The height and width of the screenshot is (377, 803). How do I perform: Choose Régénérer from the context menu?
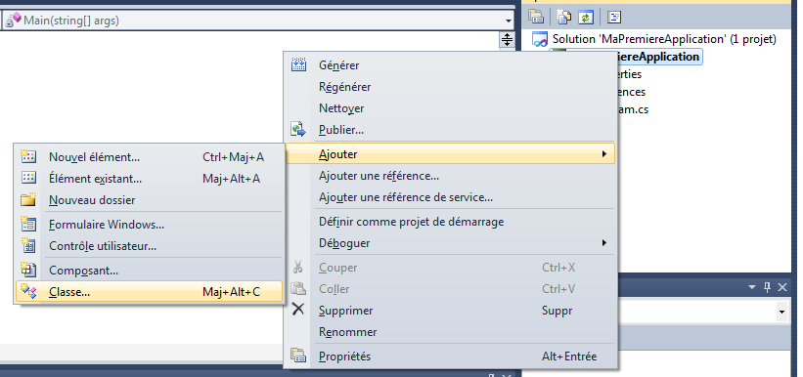tap(451, 87)
